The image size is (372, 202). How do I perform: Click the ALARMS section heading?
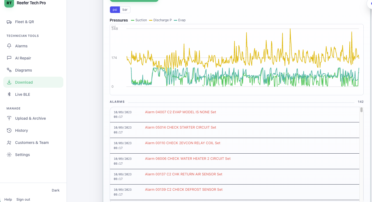117,102
